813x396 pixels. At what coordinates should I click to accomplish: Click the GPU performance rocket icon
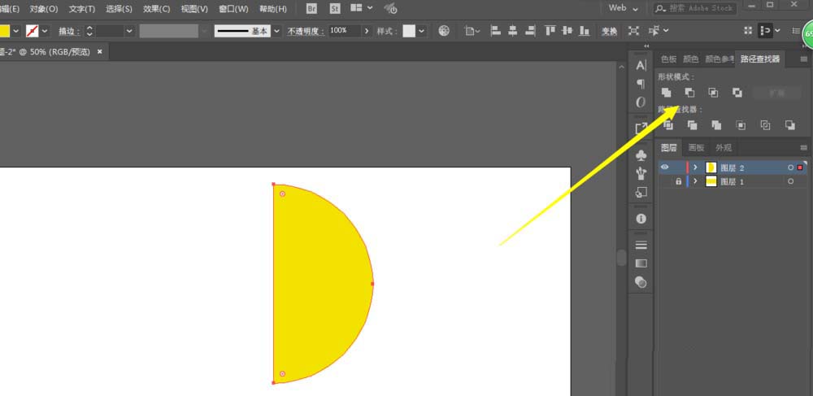coord(390,8)
